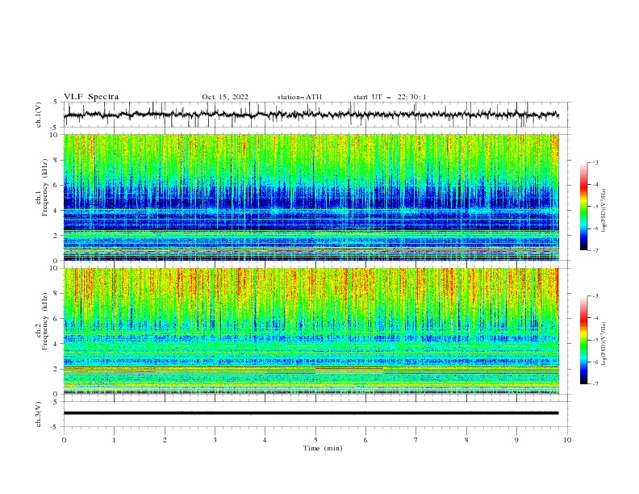The image size is (639, 494).
Task: Click time axis tick label "2"
Action: [165, 440]
